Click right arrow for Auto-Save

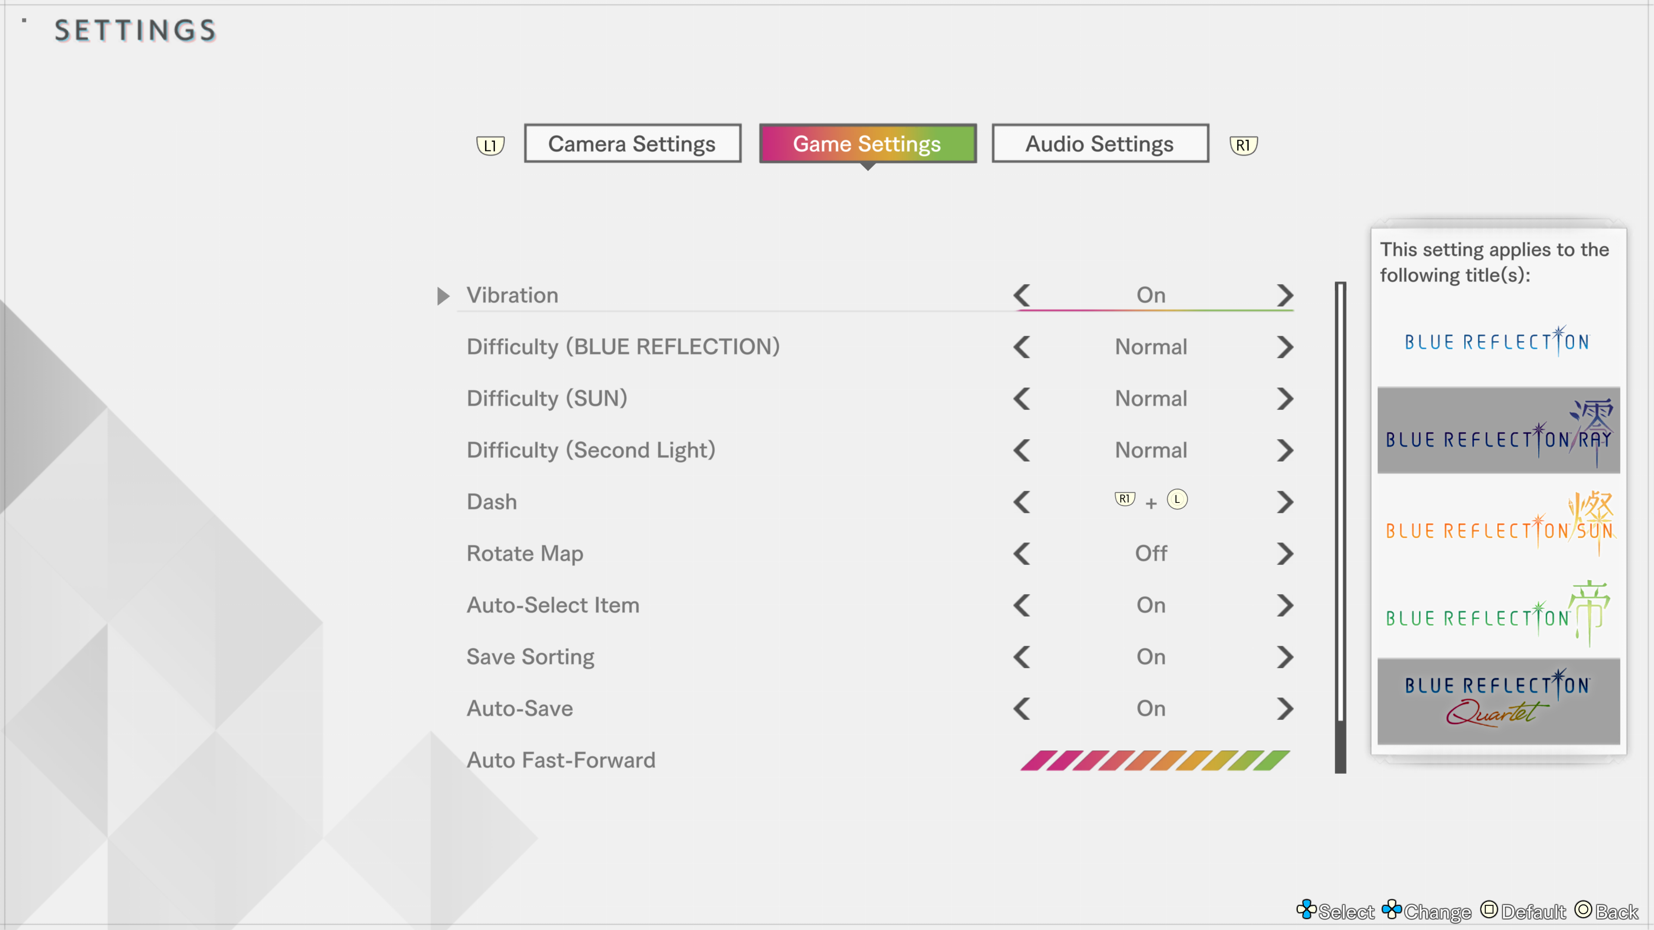pyautogui.click(x=1285, y=709)
